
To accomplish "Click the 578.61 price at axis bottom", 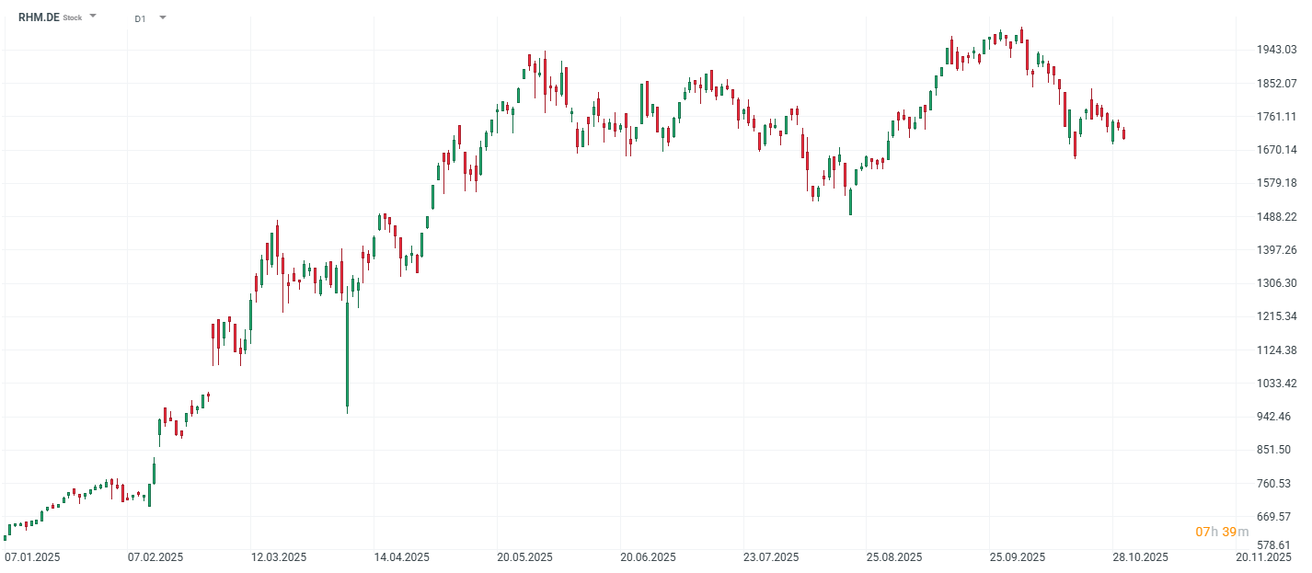I will [1276, 545].
